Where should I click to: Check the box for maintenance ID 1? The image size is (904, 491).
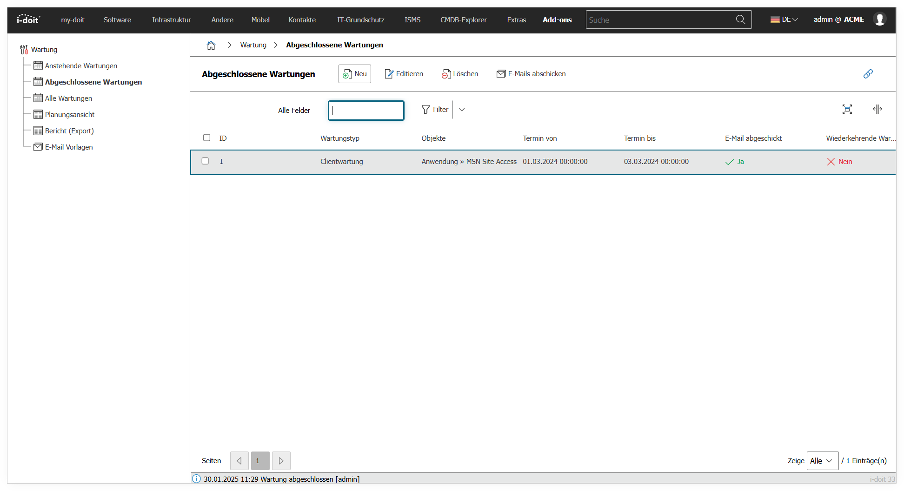point(205,161)
